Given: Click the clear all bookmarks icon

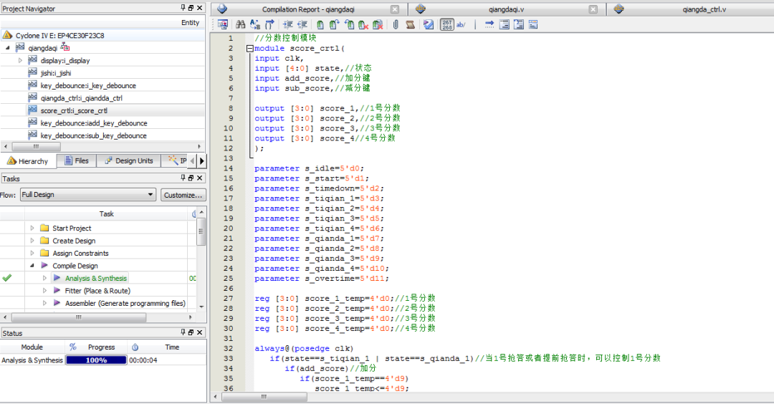Looking at the screenshot, I should point(378,24).
